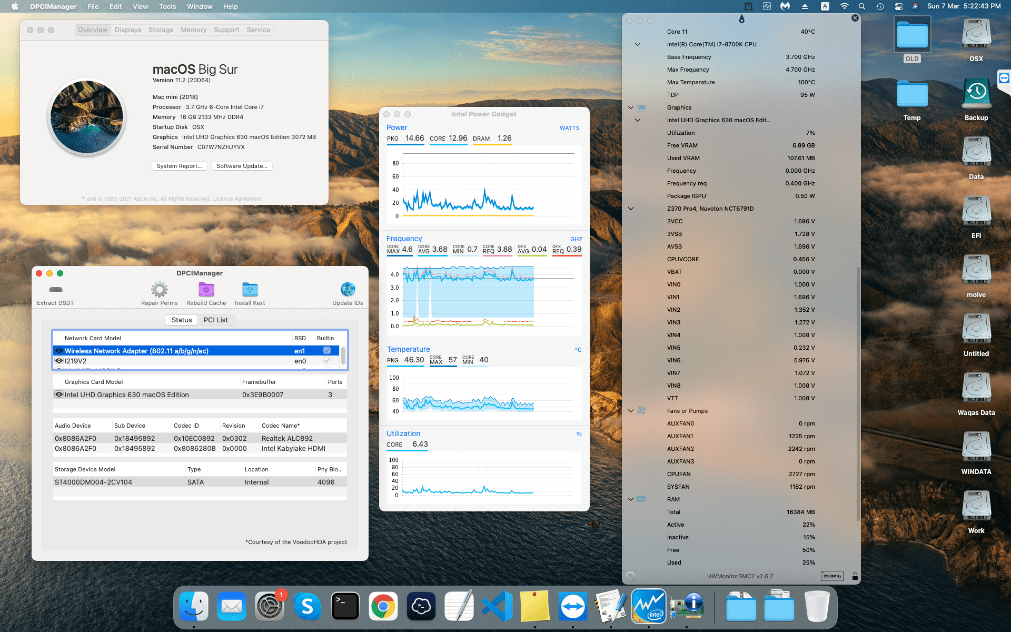Open Skype from the Dock

(x=308, y=606)
